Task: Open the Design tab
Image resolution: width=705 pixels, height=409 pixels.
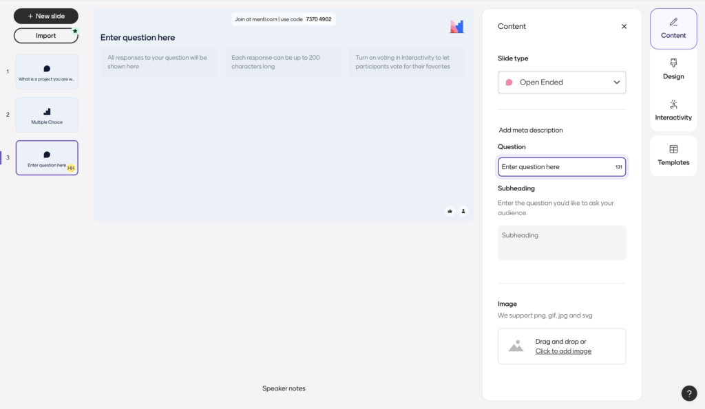Action: (x=673, y=69)
